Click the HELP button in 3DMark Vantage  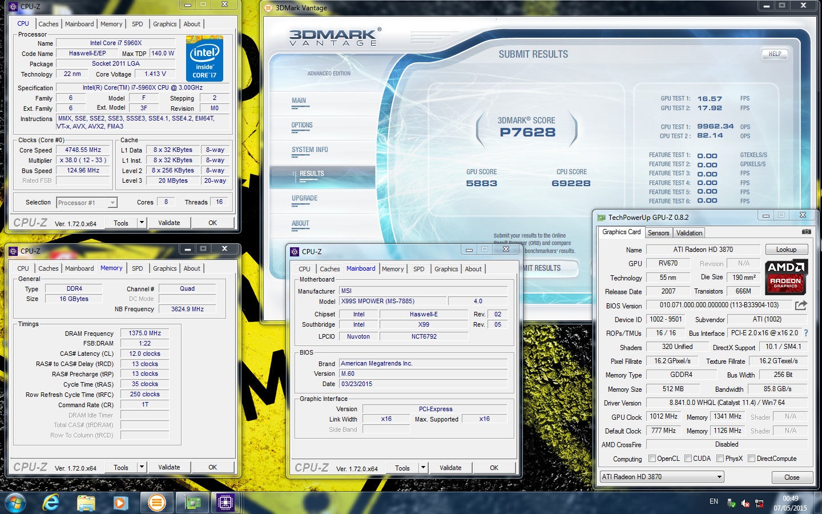(775, 54)
